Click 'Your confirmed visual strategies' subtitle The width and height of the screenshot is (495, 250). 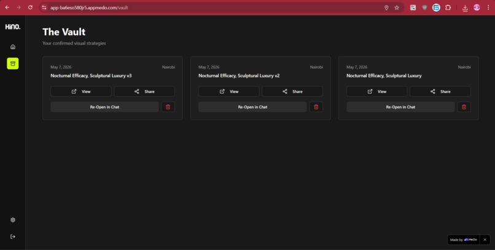coord(74,43)
